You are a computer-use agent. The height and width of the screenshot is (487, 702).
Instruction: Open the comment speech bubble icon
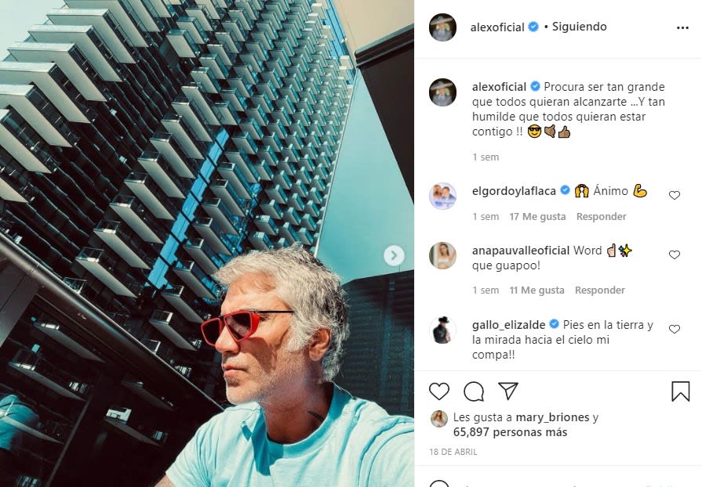pos(473,391)
